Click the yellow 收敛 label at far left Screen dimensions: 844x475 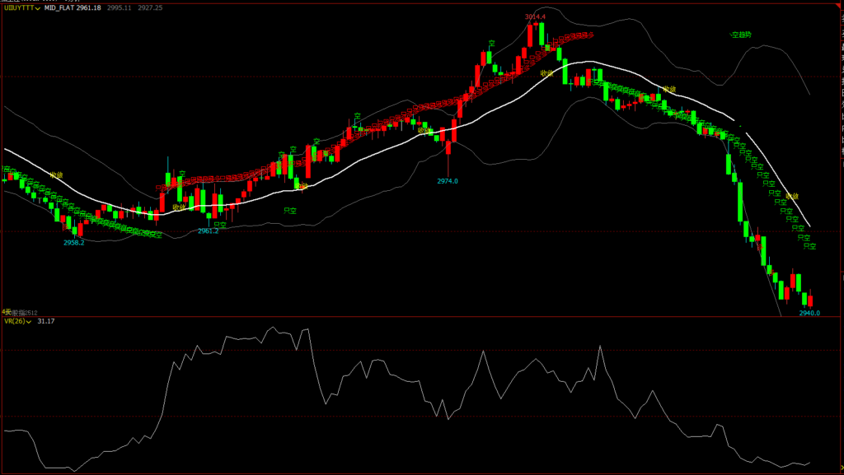coord(56,175)
